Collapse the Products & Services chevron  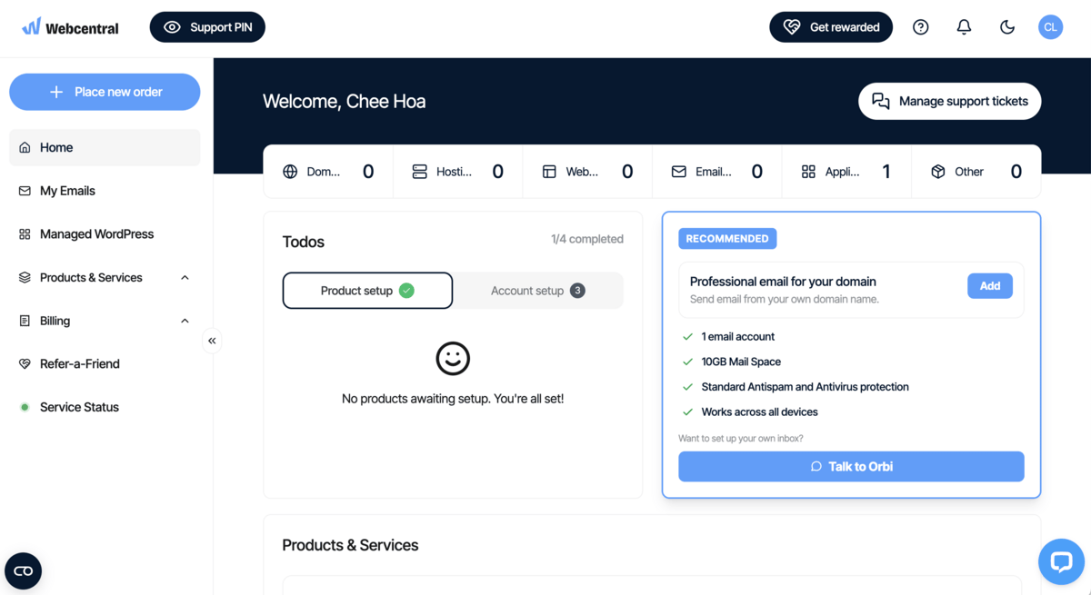[185, 278]
